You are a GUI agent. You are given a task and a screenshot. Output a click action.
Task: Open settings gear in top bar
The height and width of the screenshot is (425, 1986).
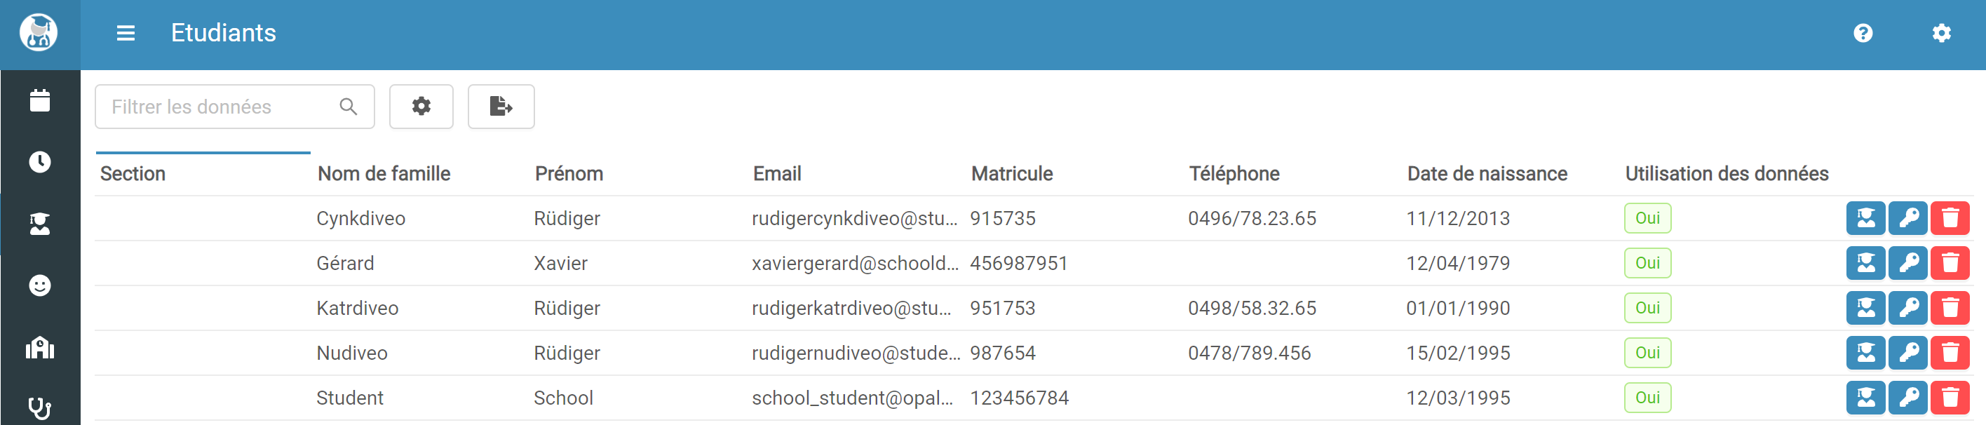(1940, 33)
